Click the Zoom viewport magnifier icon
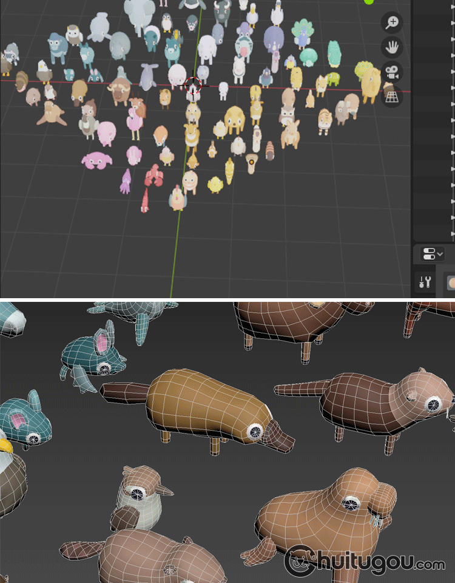Screen dimensions: 455x583 (x=392, y=22)
